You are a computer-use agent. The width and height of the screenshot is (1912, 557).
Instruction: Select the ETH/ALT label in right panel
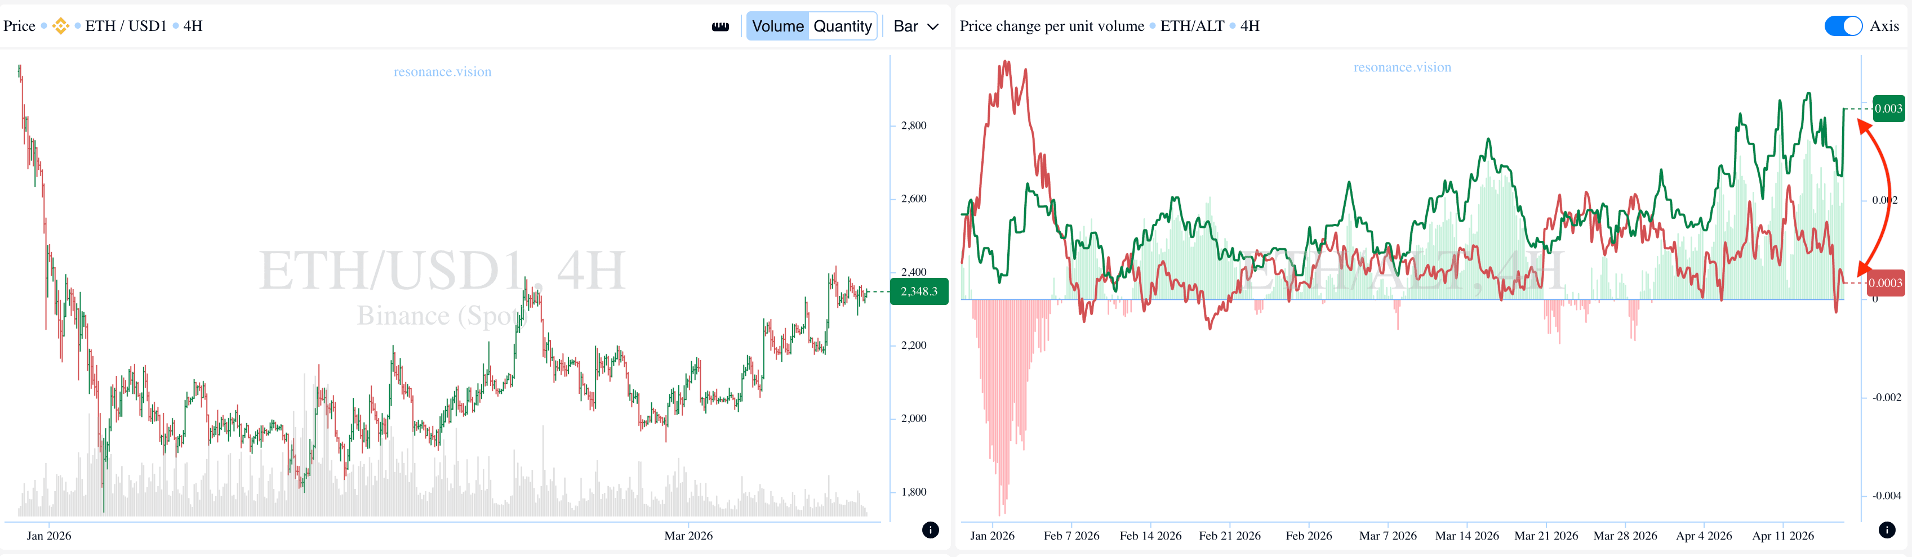pyautogui.click(x=1192, y=26)
